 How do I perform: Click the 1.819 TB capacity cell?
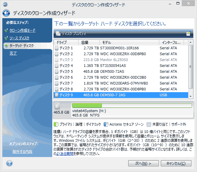[x=91, y=83]
